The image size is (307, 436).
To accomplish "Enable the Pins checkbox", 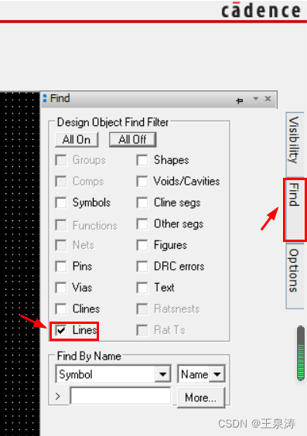I will [60, 267].
